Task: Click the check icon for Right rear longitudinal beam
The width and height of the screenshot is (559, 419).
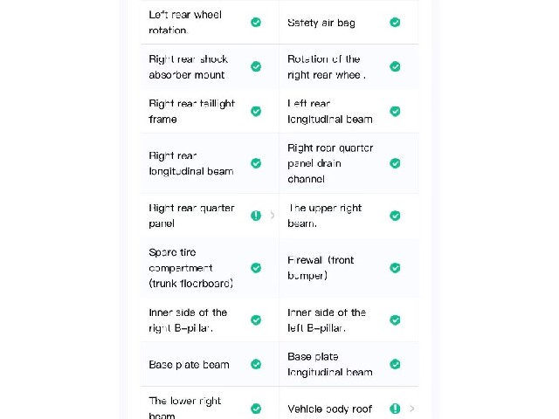Action: pyautogui.click(x=256, y=163)
